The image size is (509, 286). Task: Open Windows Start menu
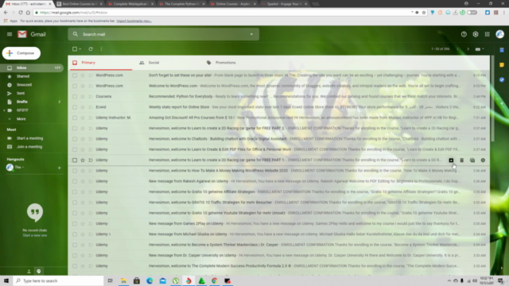point(6,280)
